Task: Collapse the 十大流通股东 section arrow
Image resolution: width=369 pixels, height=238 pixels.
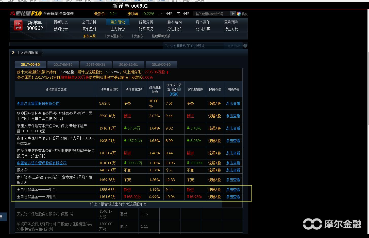Action: tap(13, 52)
